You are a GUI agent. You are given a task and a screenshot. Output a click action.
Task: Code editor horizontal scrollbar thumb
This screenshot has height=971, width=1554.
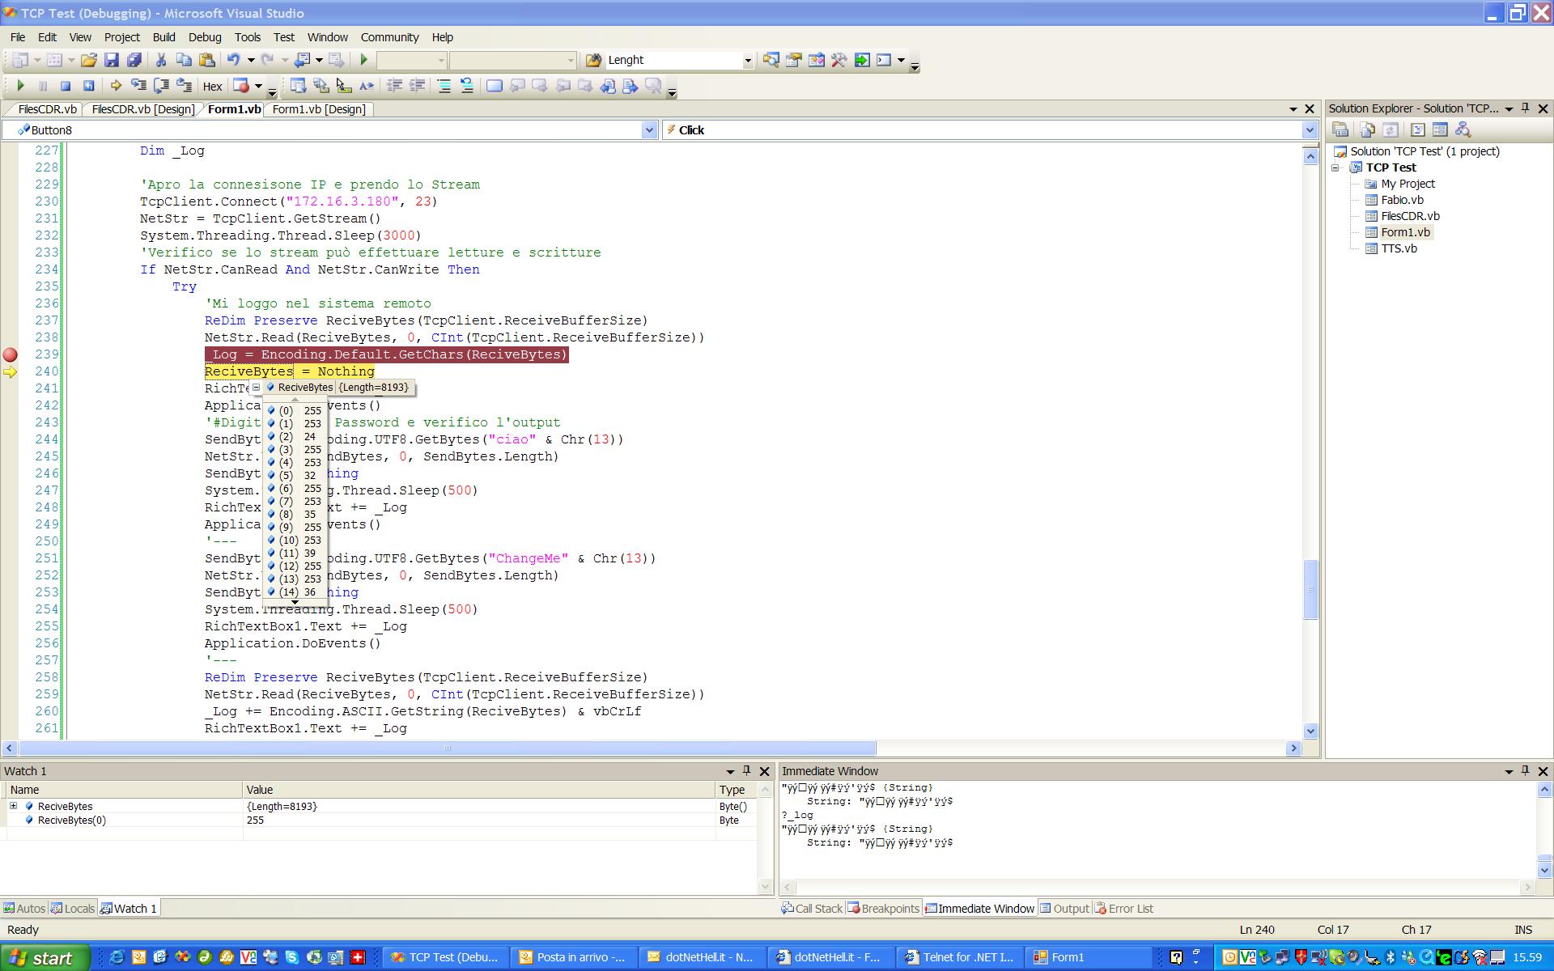(x=448, y=748)
